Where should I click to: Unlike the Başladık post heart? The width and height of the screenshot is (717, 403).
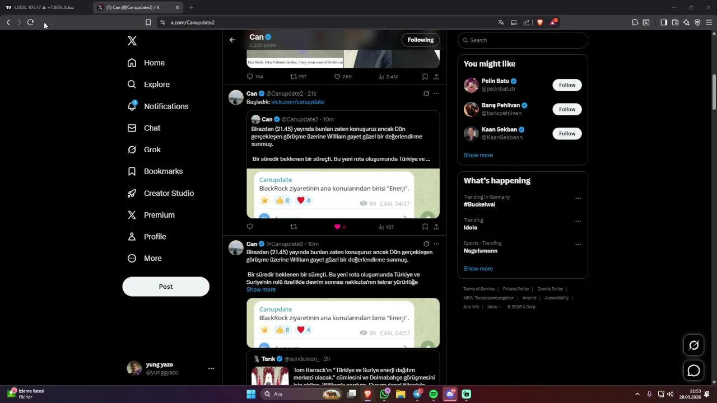click(337, 227)
